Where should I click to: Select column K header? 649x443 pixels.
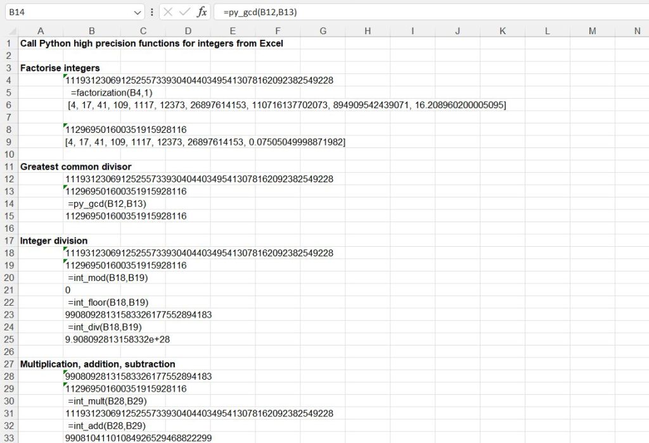(x=502, y=31)
